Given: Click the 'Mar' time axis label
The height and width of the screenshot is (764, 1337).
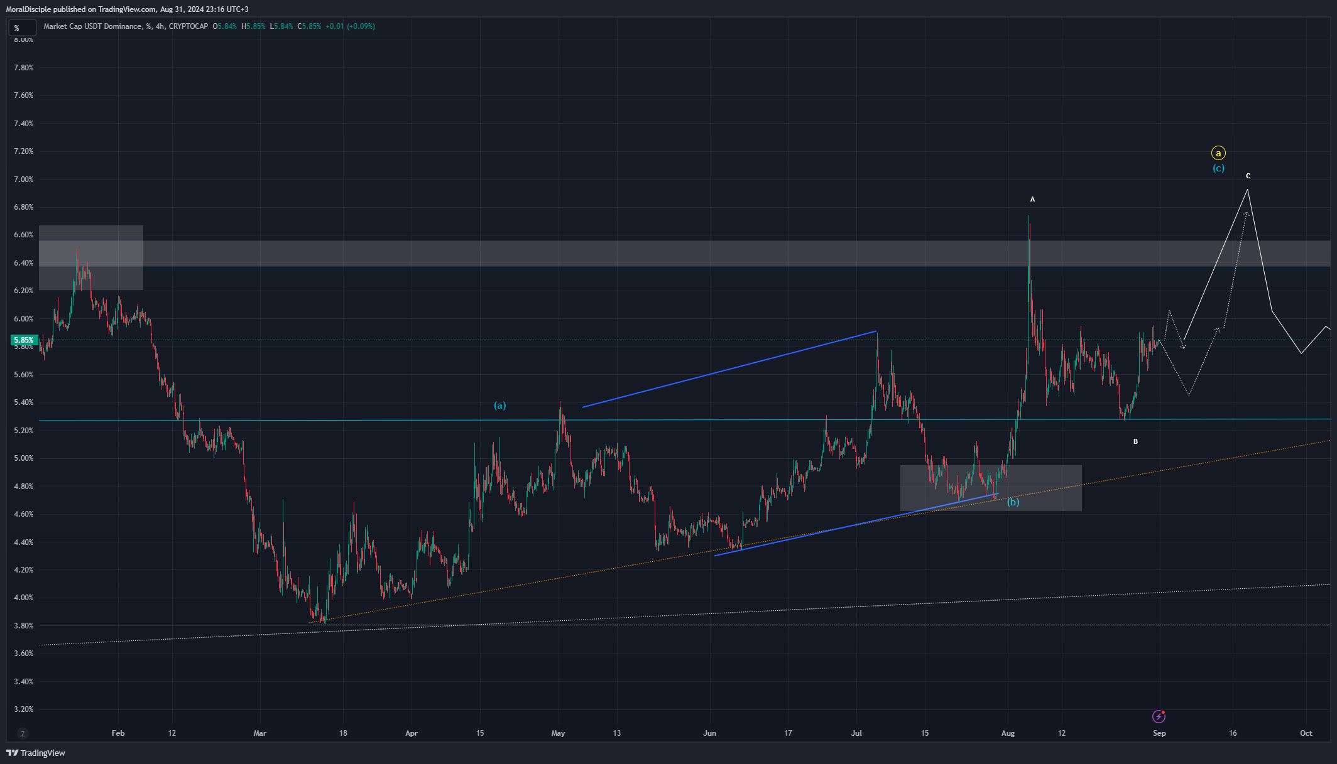Looking at the screenshot, I should pyautogui.click(x=260, y=733).
